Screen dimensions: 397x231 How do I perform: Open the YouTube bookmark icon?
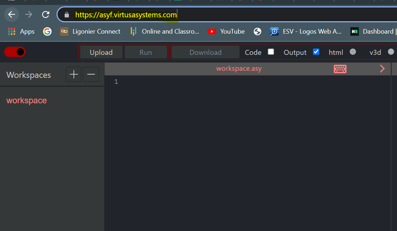click(x=212, y=31)
